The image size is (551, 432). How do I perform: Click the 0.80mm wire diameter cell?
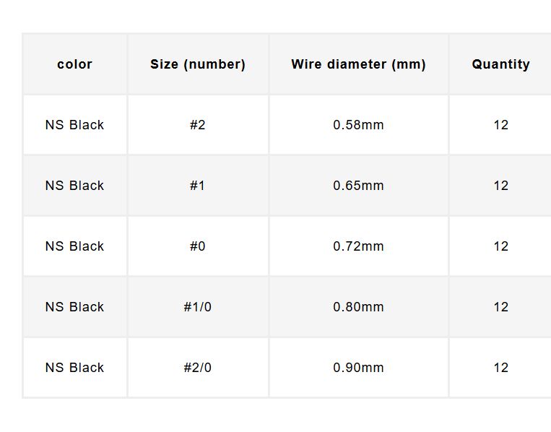coord(358,307)
